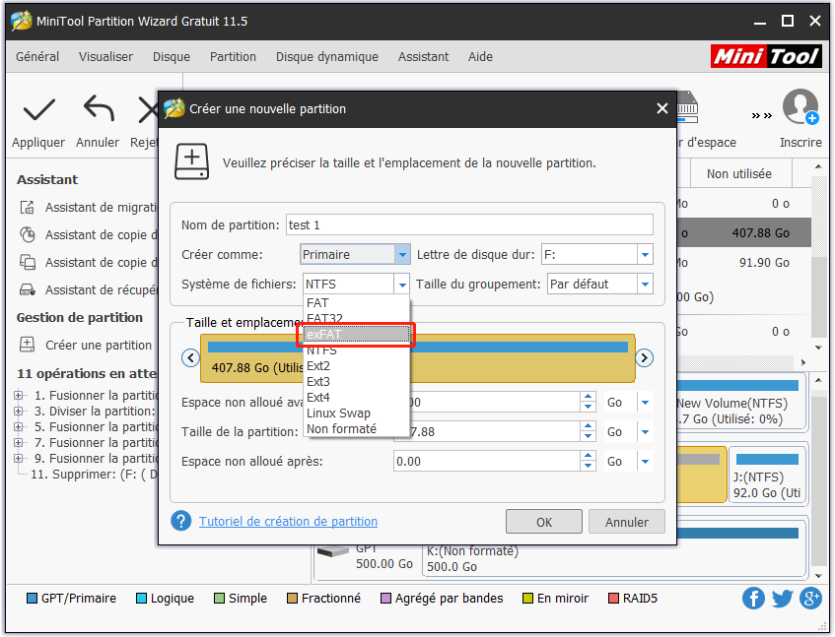This screenshot has width=835, height=637.
Task: Select the J:(NTFS) 92.0 Go partition block
Action: pyautogui.click(x=767, y=475)
